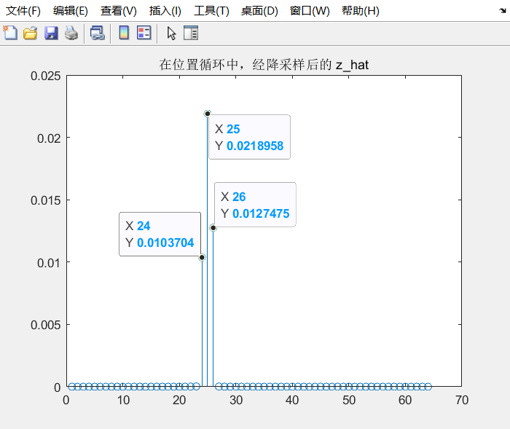The height and width of the screenshot is (429, 510).
Task: Click the x-axis tick label 60
Action: 405,400
